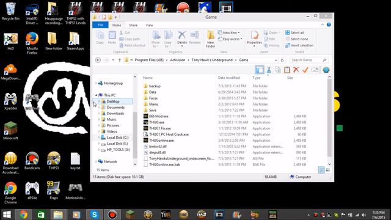This screenshot has height=220, width=391.
Task: Go back with the Back arrow
Action: pyautogui.click(x=98, y=60)
